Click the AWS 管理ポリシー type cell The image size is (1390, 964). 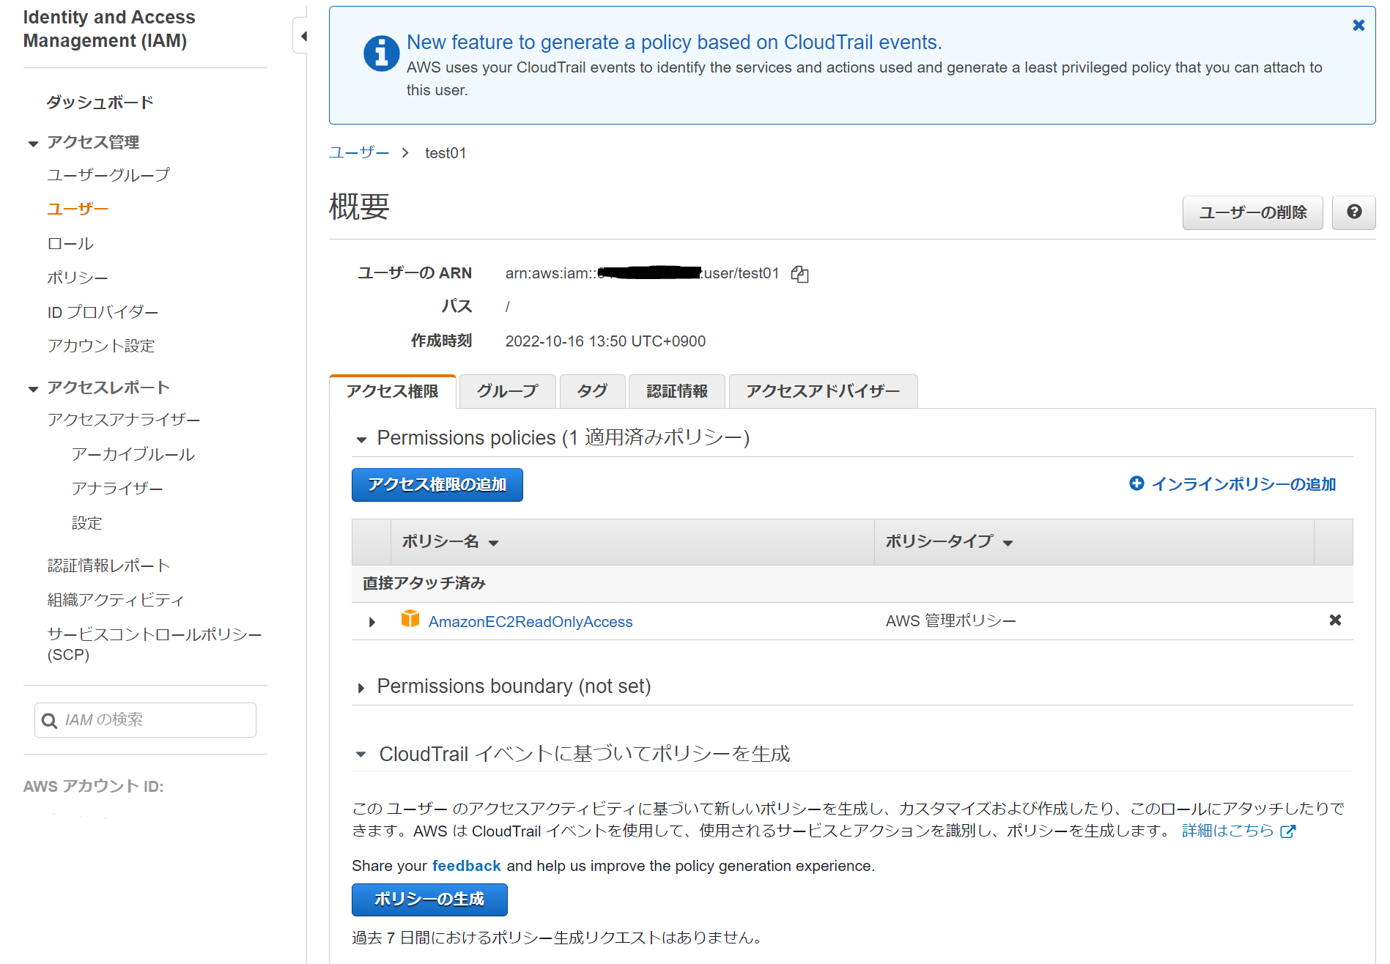950,621
